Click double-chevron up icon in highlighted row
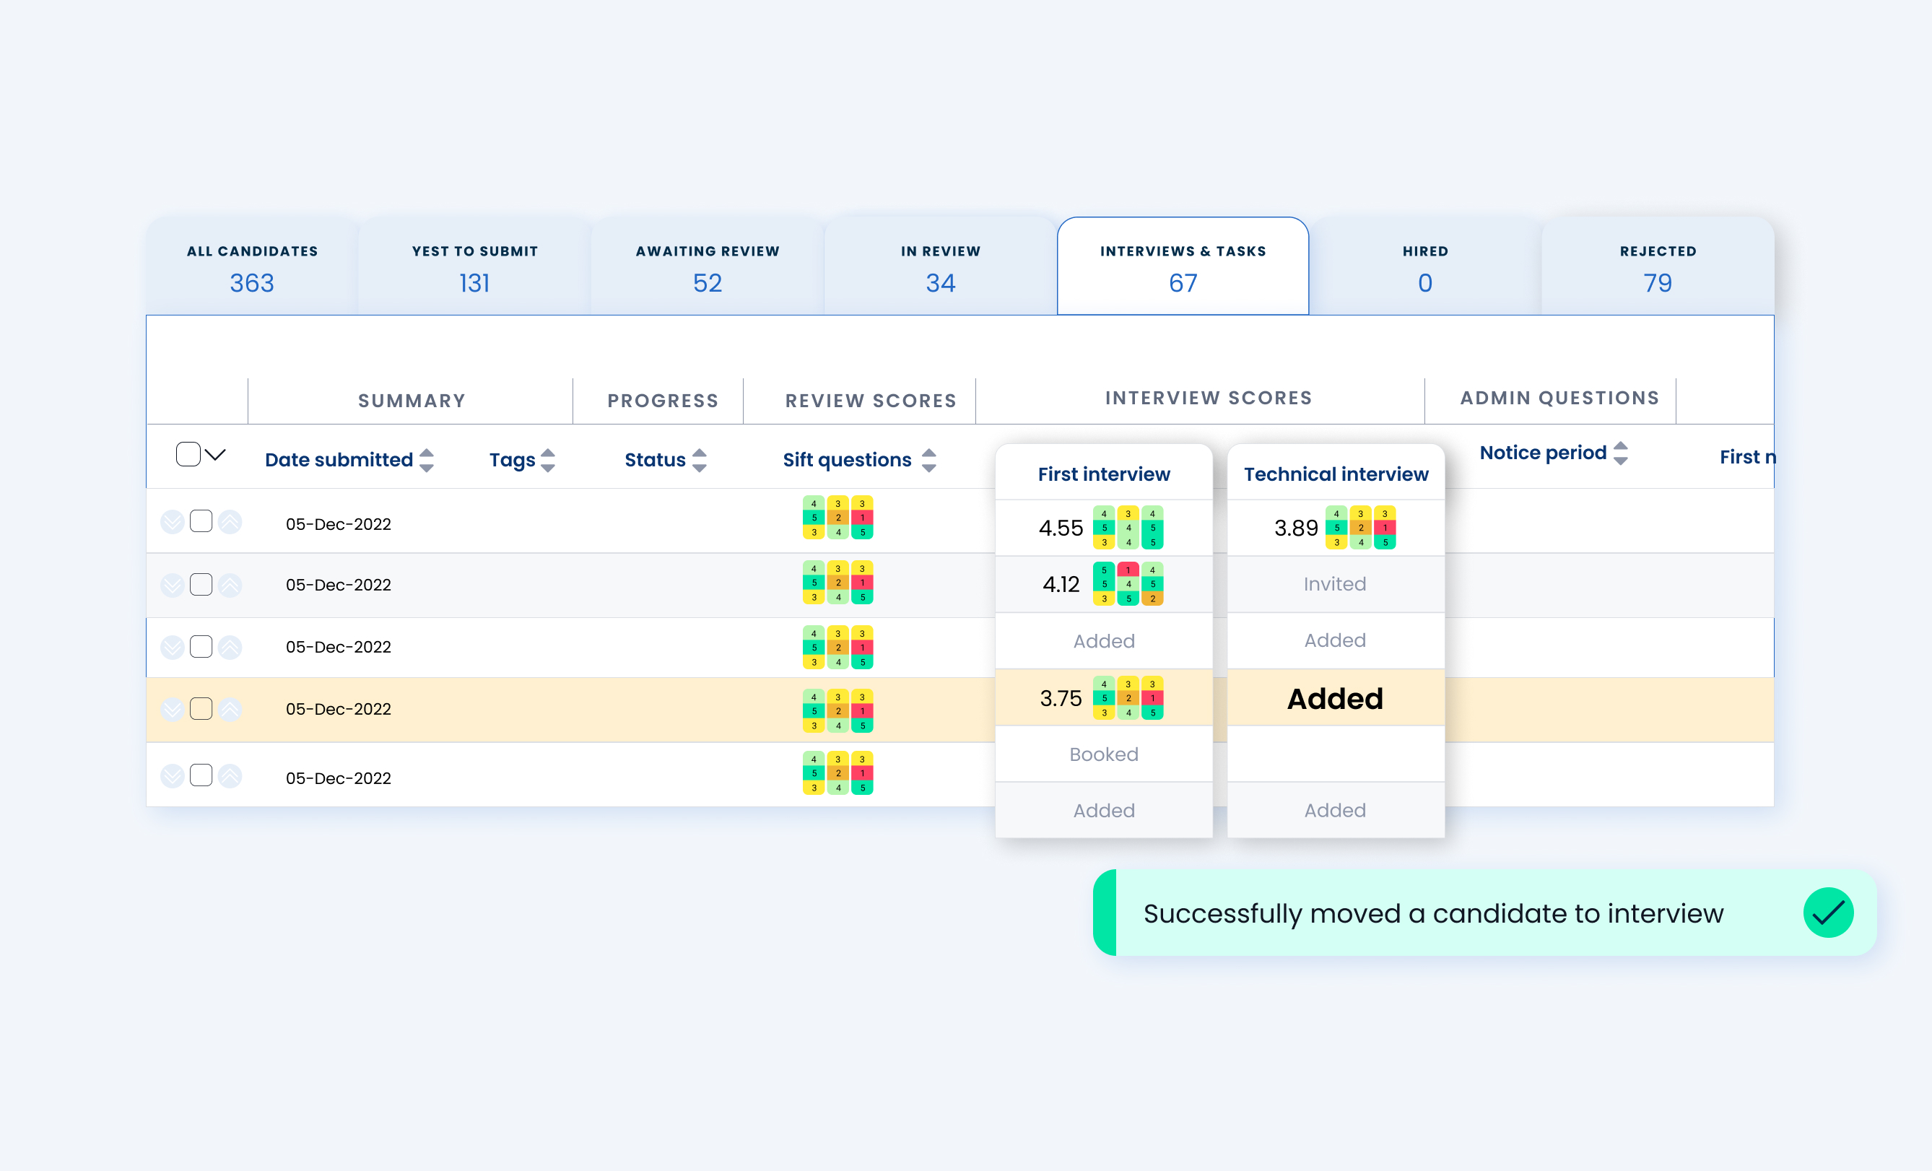The image size is (1932, 1171). point(230,710)
